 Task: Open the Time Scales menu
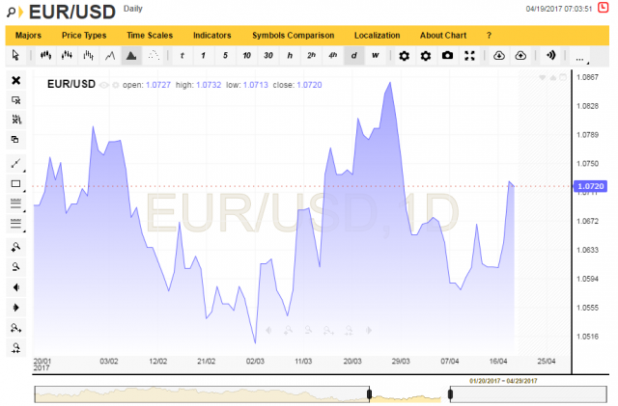point(150,36)
